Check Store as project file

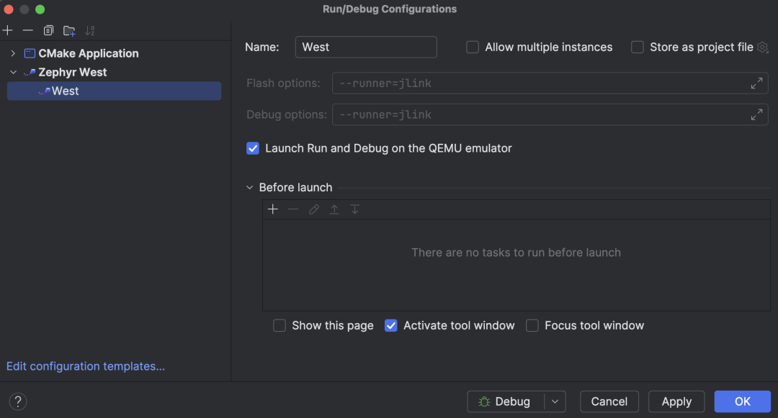pos(637,47)
